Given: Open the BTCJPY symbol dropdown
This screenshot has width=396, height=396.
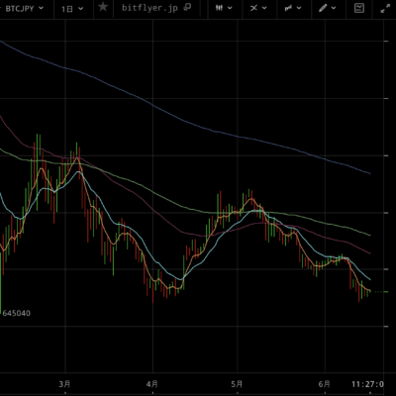Looking at the screenshot, I should (23, 8).
